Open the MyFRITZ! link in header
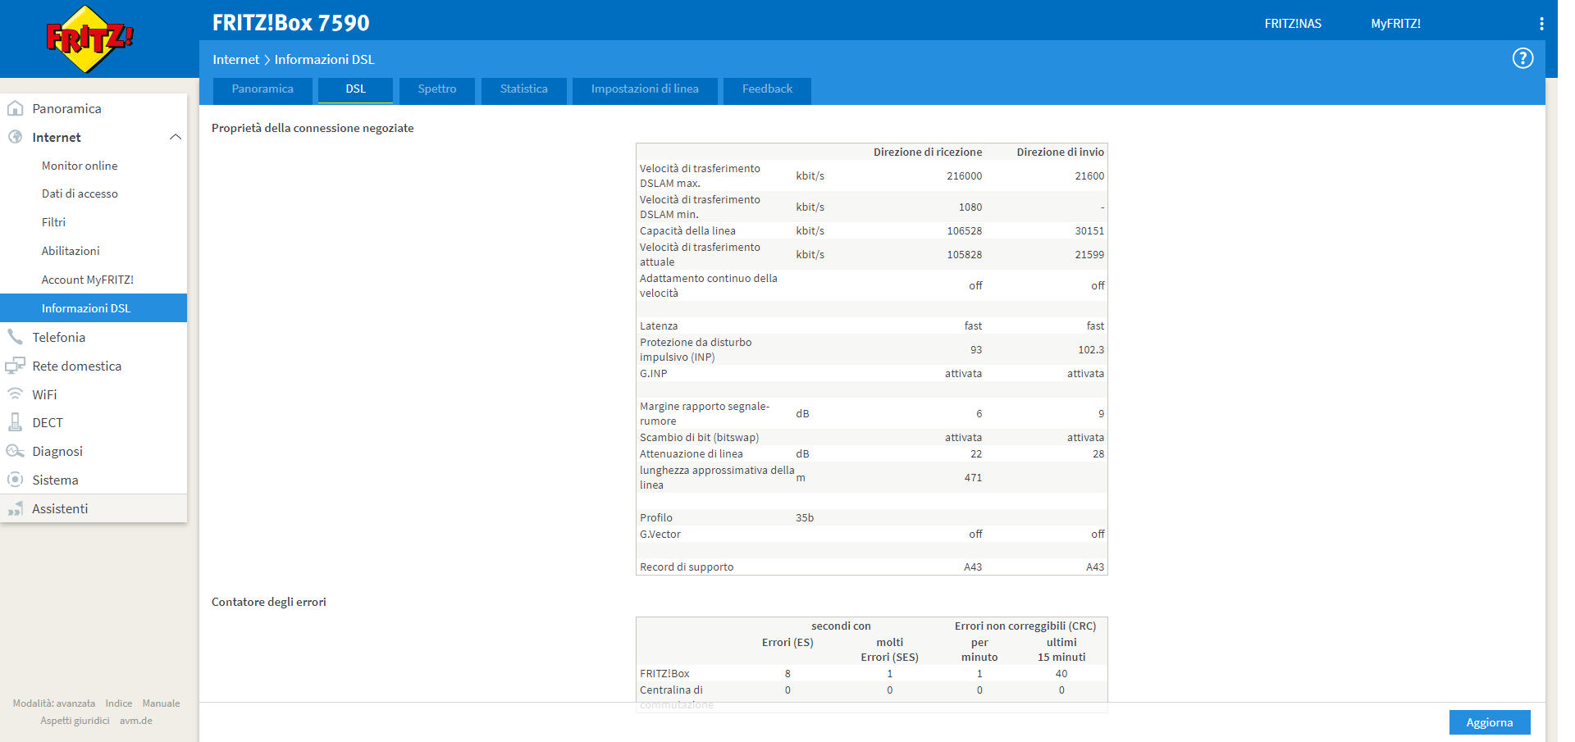The image size is (1575, 742). 1395,24
